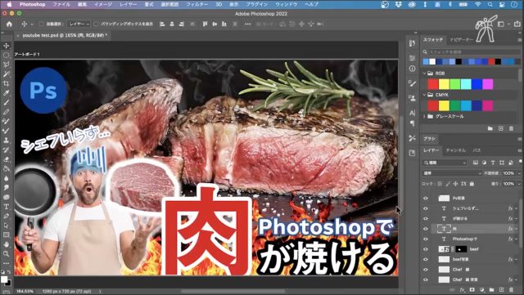The width and height of the screenshot is (524, 295).
Task: Click the align left edges icon
Action: [162, 24]
